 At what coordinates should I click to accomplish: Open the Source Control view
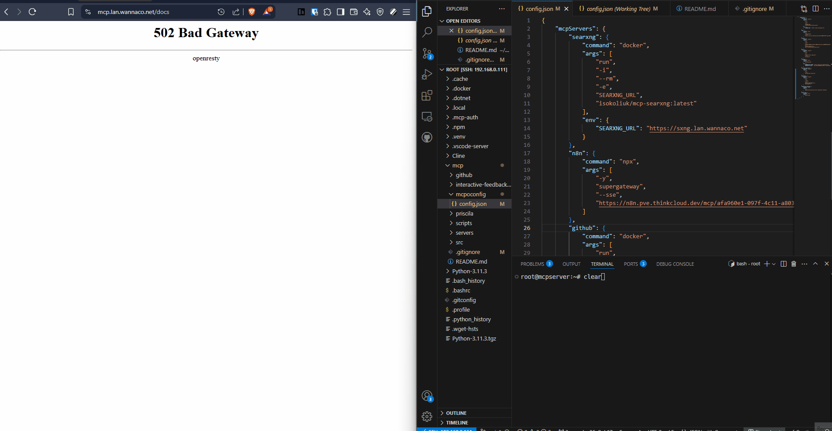tap(427, 53)
